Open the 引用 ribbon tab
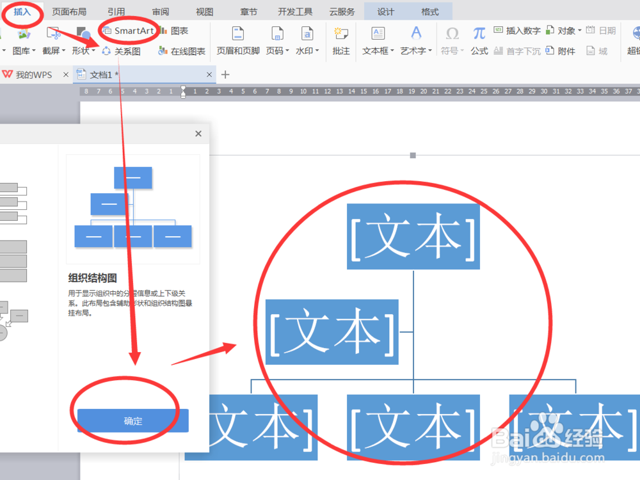The image size is (640, 480). tap(116, 12)
